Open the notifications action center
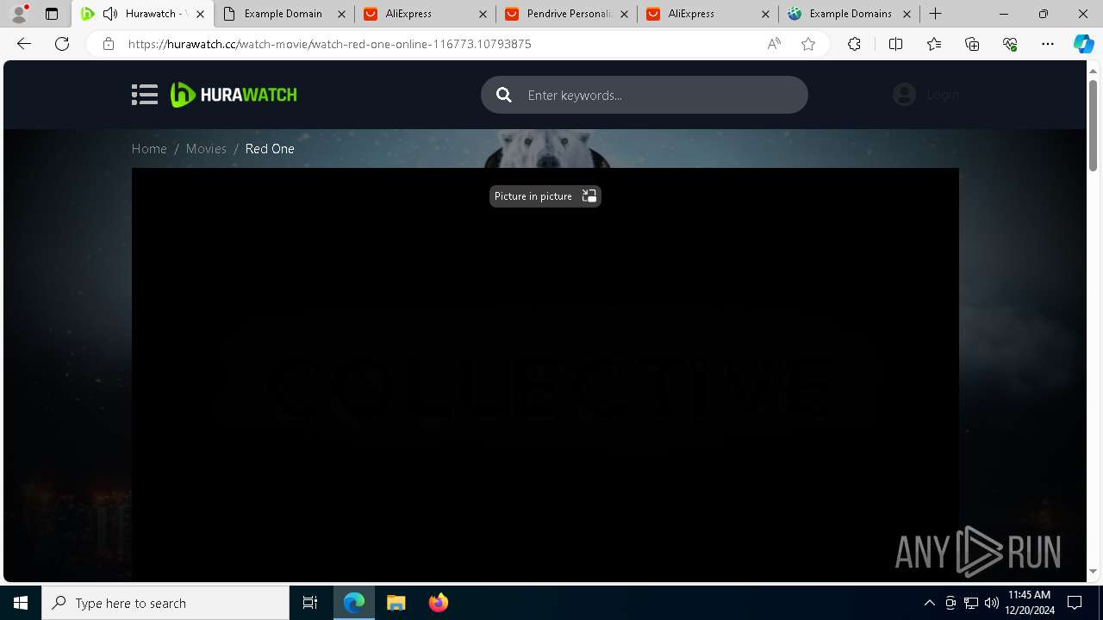Screen dimensions: 1103x620 [x=1075, y=603]
